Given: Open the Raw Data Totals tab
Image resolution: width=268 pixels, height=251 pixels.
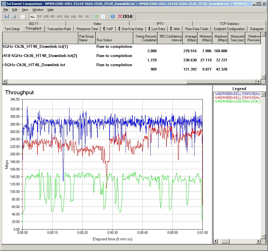Looking at the screenshot, I should tap(197, 29).
